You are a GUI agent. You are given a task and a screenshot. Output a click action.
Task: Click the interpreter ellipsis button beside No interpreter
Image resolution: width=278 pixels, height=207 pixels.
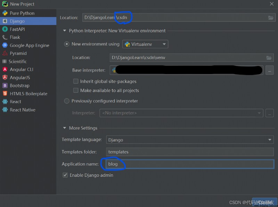tap(270, 113)
